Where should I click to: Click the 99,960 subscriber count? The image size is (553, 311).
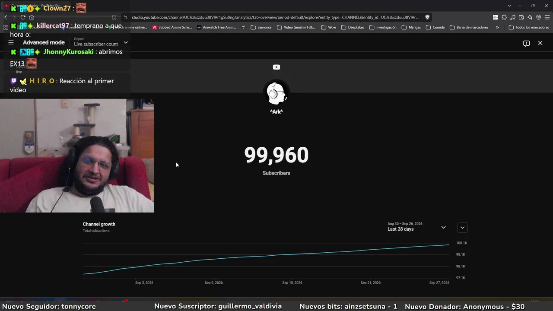click(x=276, y=155)
